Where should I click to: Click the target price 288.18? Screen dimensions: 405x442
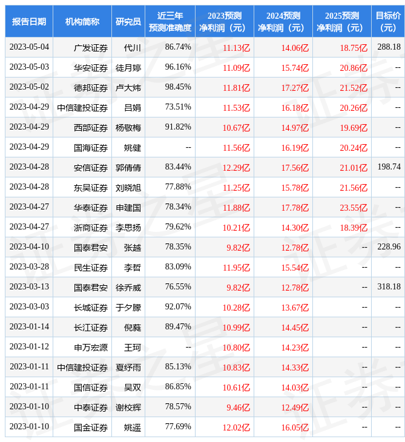click(x=389, y=47)
